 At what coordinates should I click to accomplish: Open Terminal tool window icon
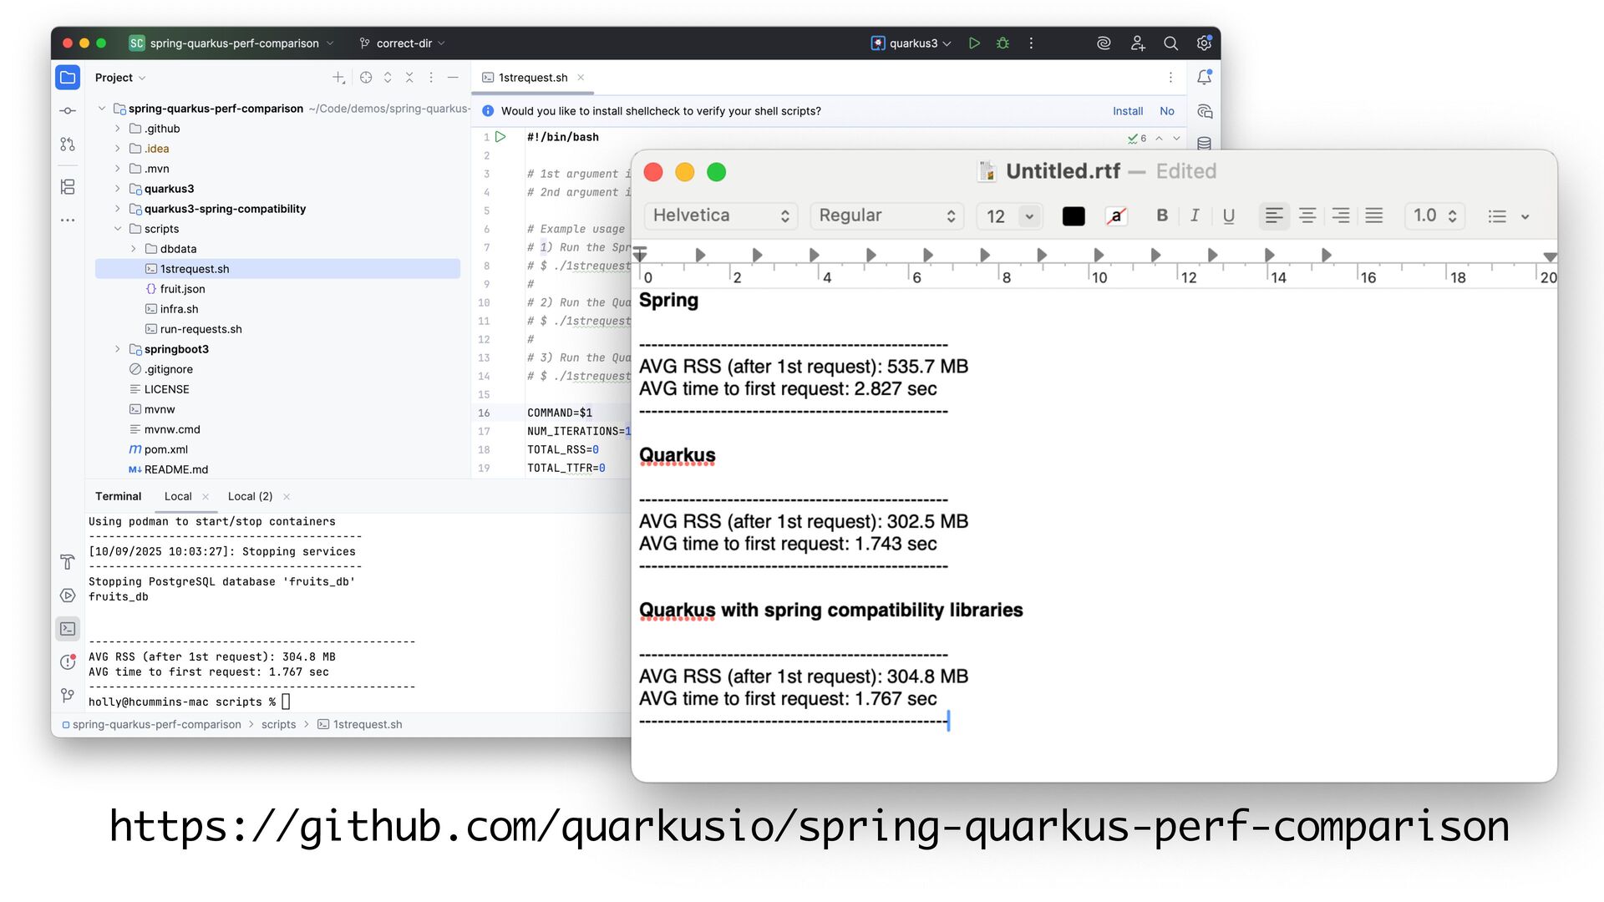click(68, 629)
